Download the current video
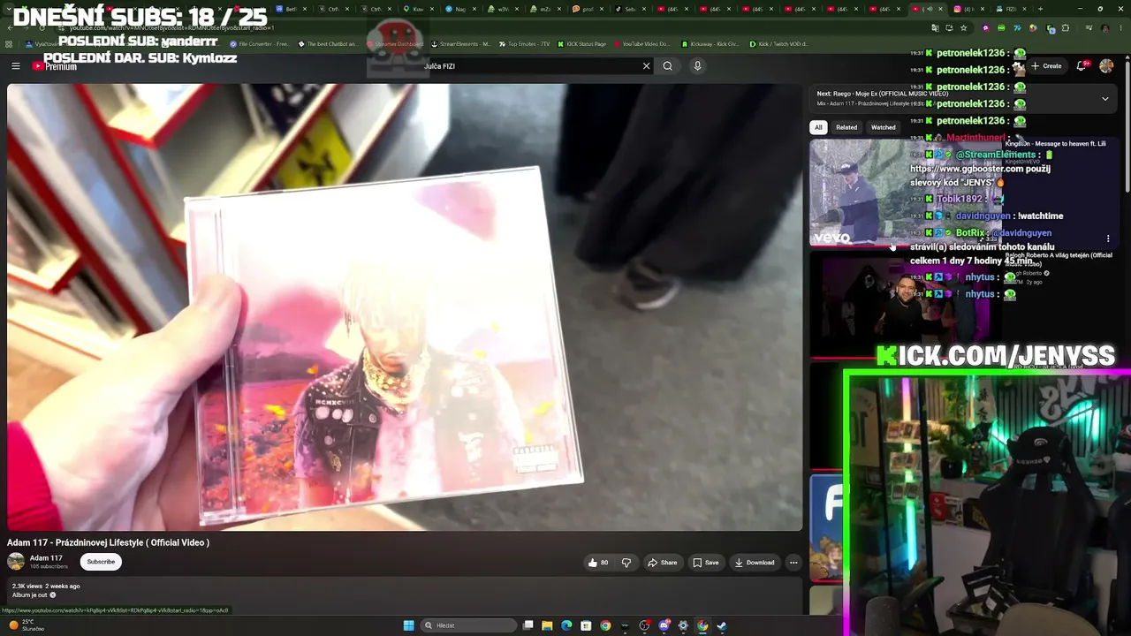 pos(754,563)
